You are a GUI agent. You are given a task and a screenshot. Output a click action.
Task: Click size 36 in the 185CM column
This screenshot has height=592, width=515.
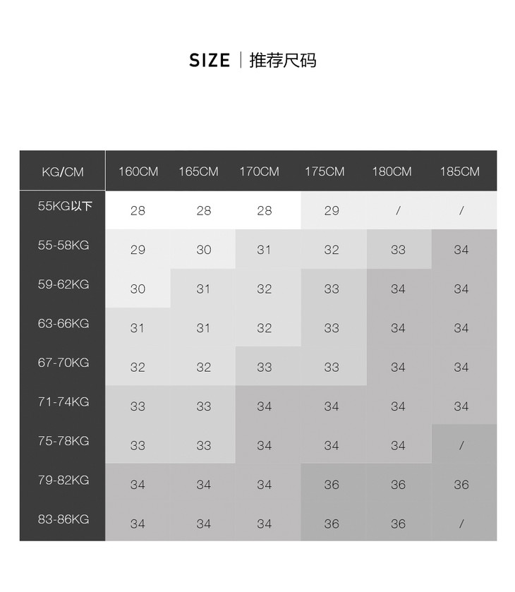[461, 485]
